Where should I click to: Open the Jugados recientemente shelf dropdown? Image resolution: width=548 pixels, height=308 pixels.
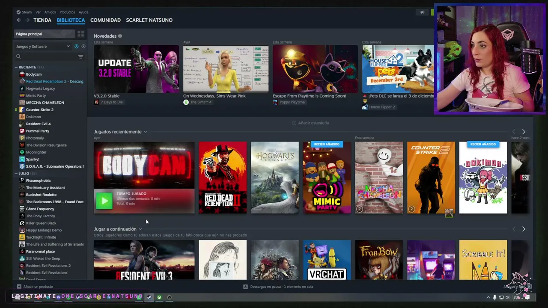point(145,132)
